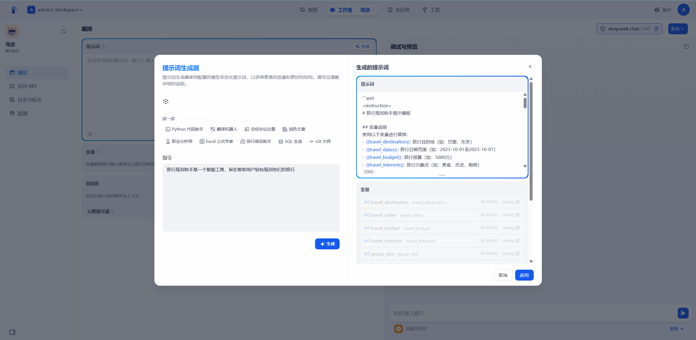Open the 知识库 knowledge tab
The height and width of the screenshot is (340, 696).
click(x=399, y=10)
